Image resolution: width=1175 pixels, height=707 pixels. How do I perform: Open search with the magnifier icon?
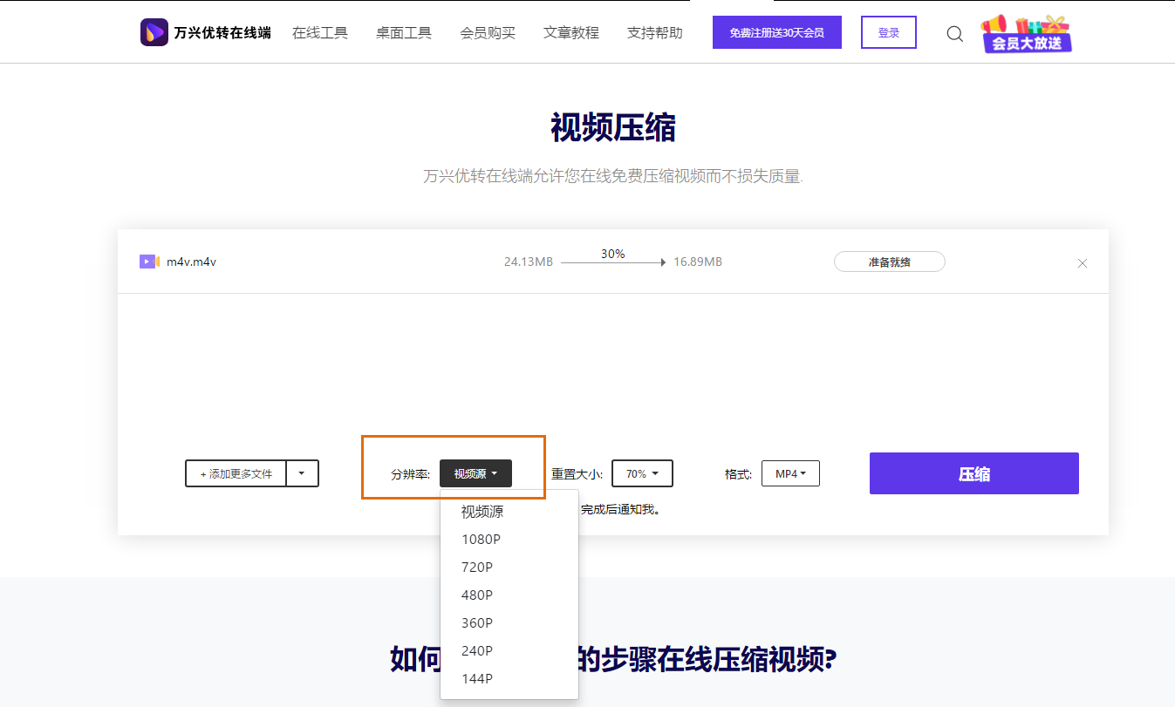click(955, 34)
